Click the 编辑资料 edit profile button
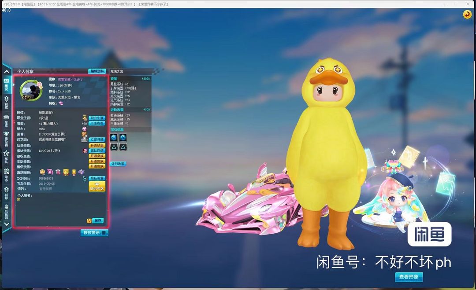Screen dimensions: 476x290 click(x=97, y=71)
